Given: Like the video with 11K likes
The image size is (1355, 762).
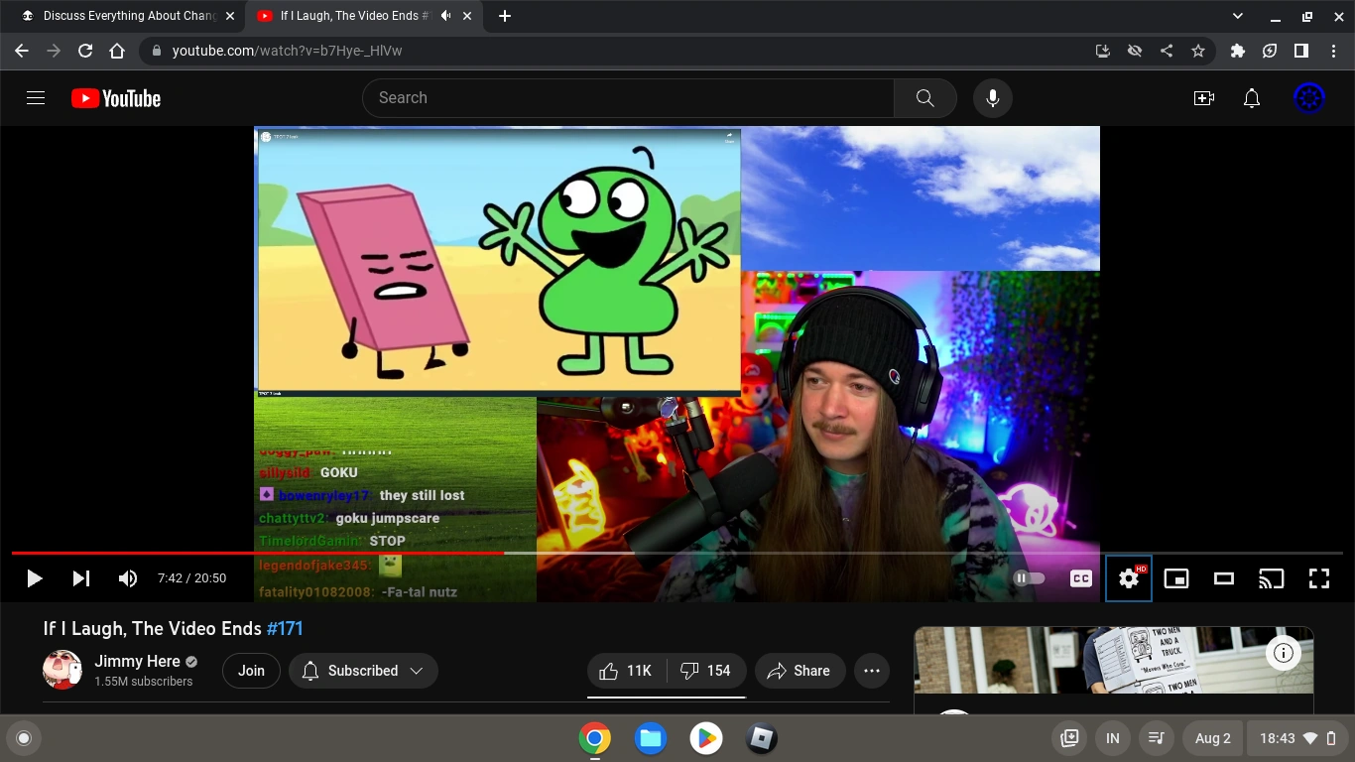Looking at the screenshot, I should [x=626, y=671].
